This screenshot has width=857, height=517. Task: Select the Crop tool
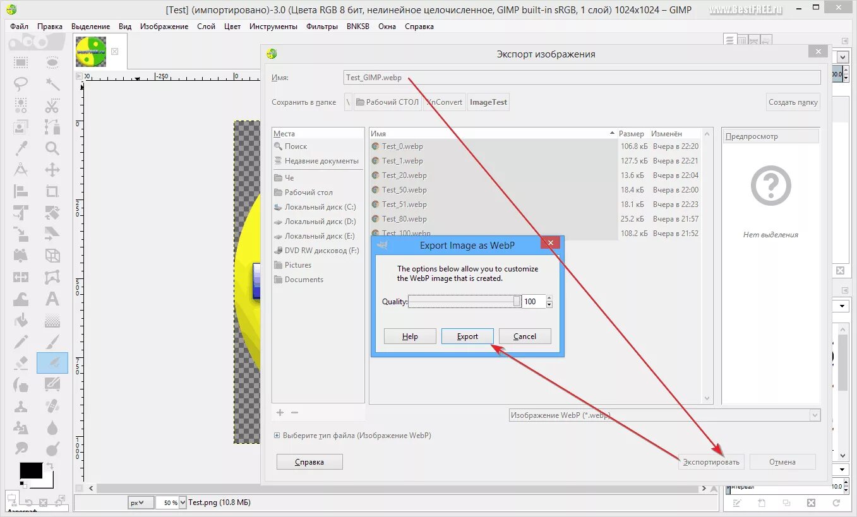[x=52, y=191]
